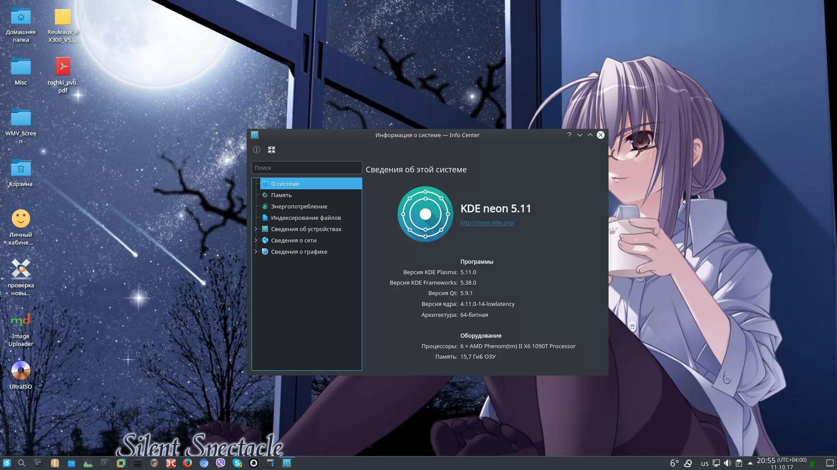Open the yellow square app in taskbar
Screen dimensions: 837x470
tap(121, 463)
